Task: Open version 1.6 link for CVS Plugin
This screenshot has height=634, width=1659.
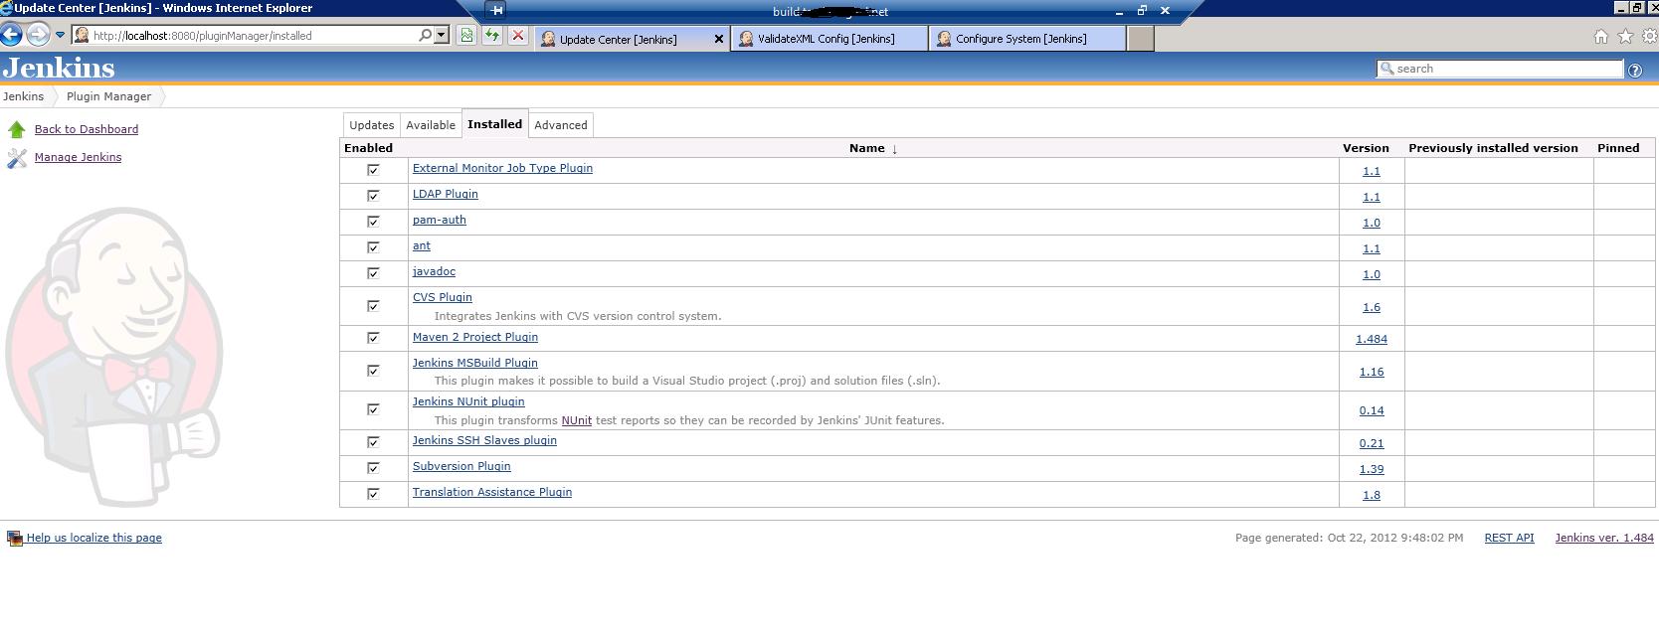Action: (x=1372, y=307)
